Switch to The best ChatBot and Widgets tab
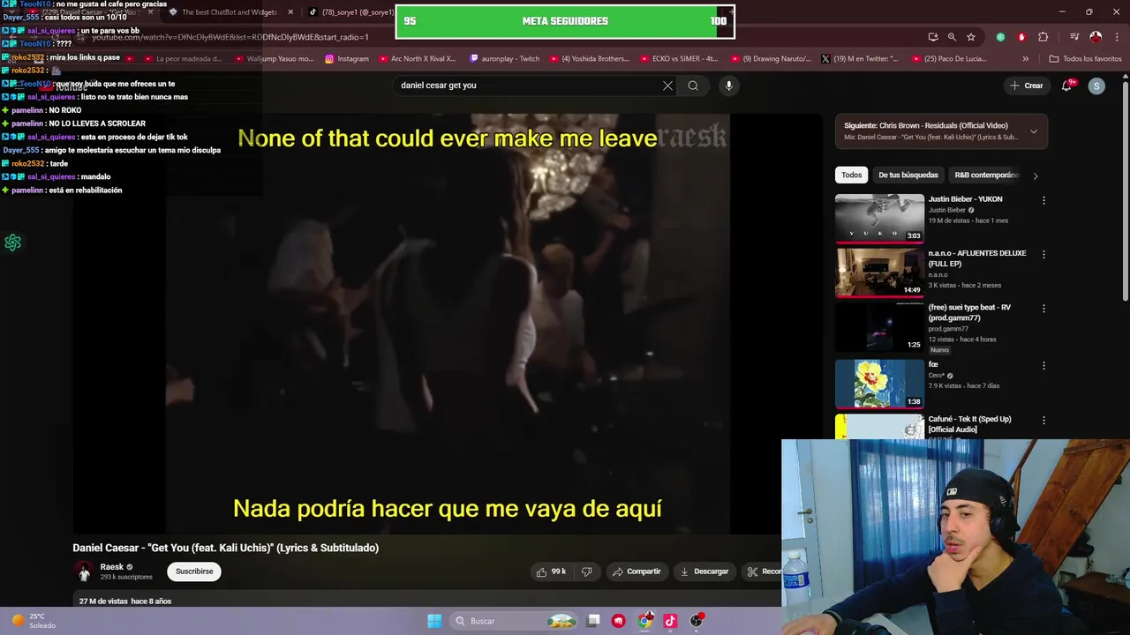Viewport: 1130px width, 635px height. tap(228, 12)
